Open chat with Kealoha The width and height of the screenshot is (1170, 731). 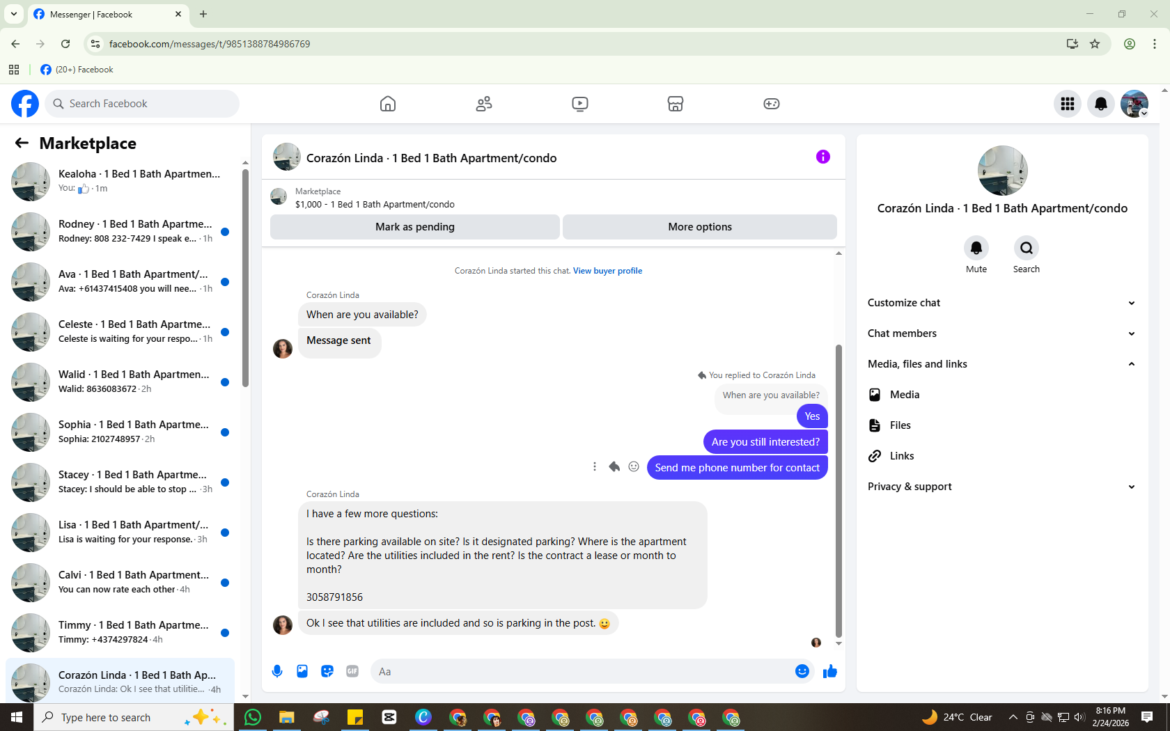click(x=120, y=182)
